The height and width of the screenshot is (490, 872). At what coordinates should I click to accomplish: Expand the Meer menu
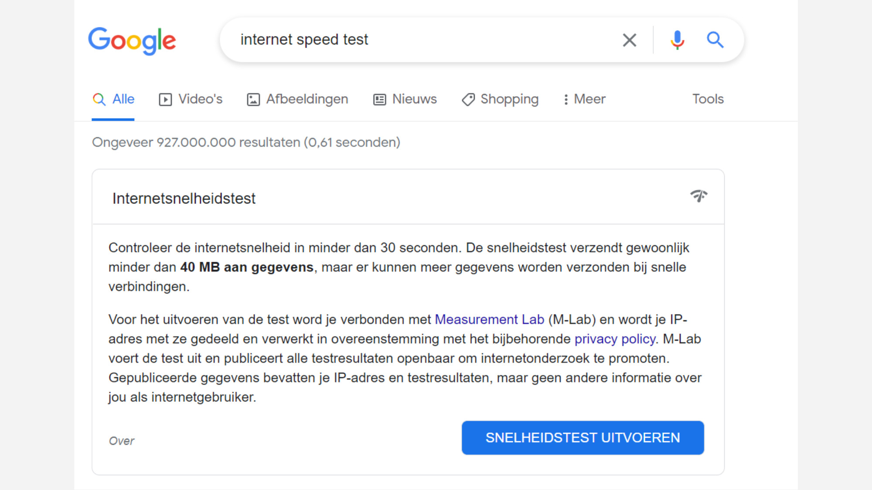click(584, 99)
